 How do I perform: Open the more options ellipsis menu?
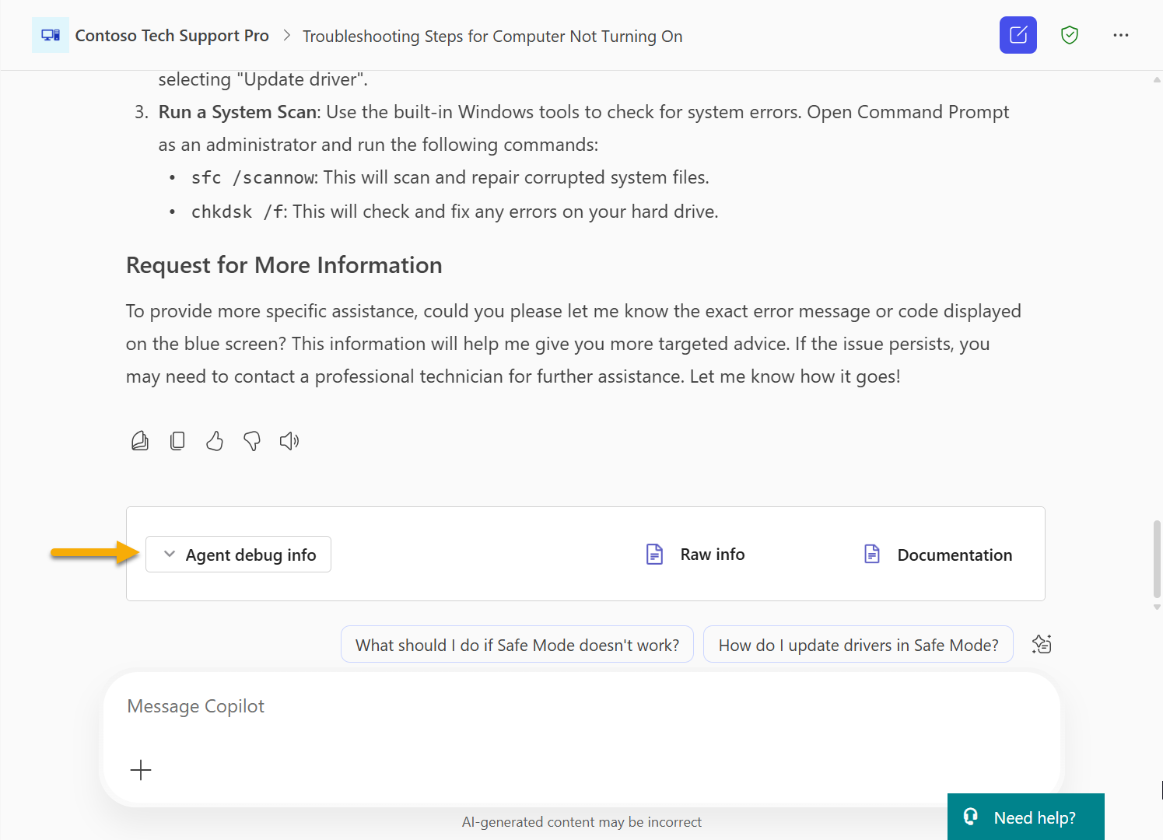pos(1120,35)
